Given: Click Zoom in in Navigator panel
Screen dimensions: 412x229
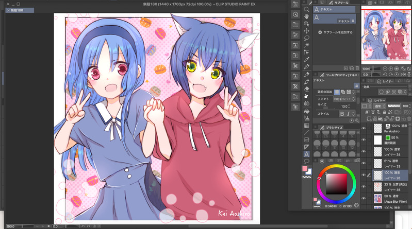Looking at the screenshot, I should 391,69.
